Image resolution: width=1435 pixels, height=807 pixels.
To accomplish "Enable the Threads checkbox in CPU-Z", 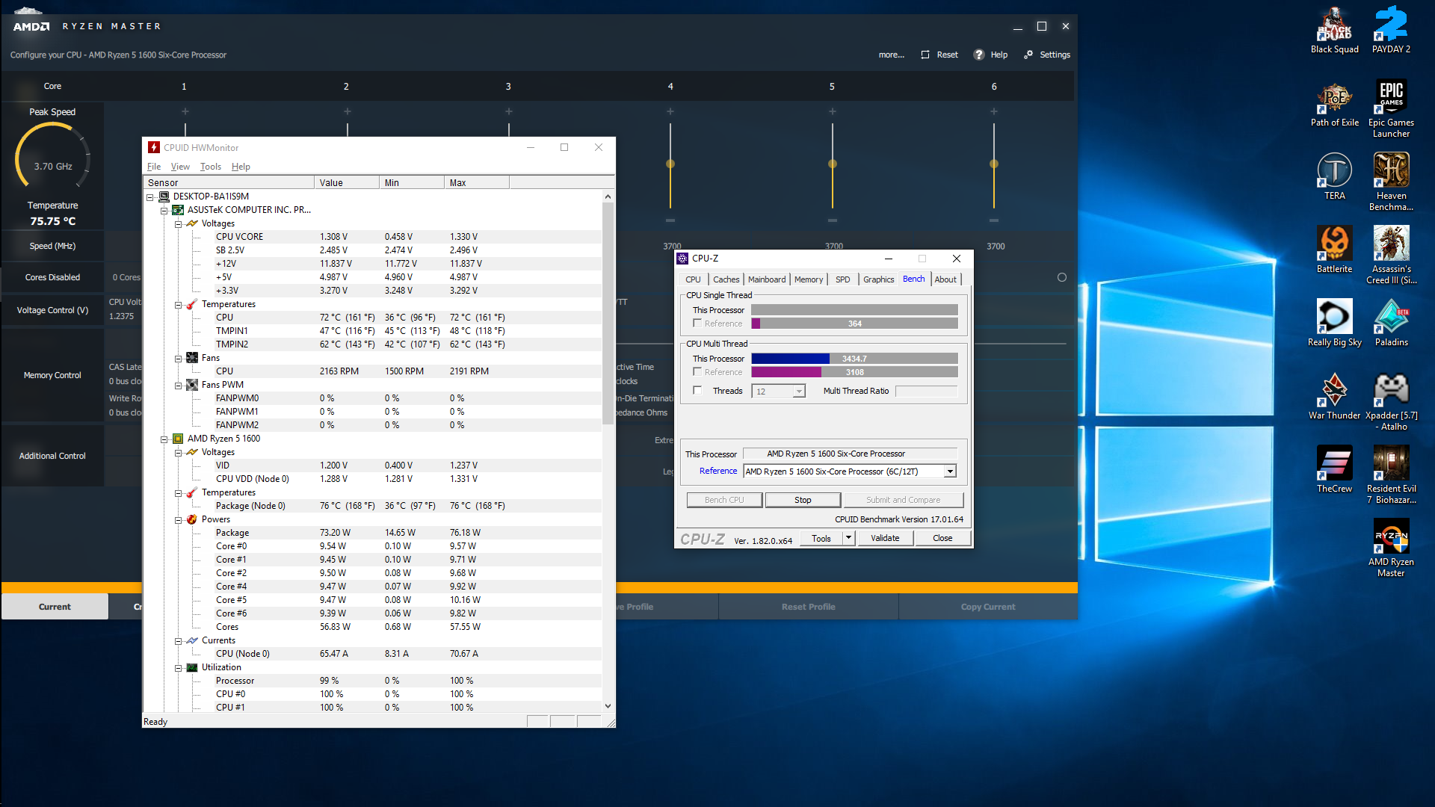I will tap(697, 391).
